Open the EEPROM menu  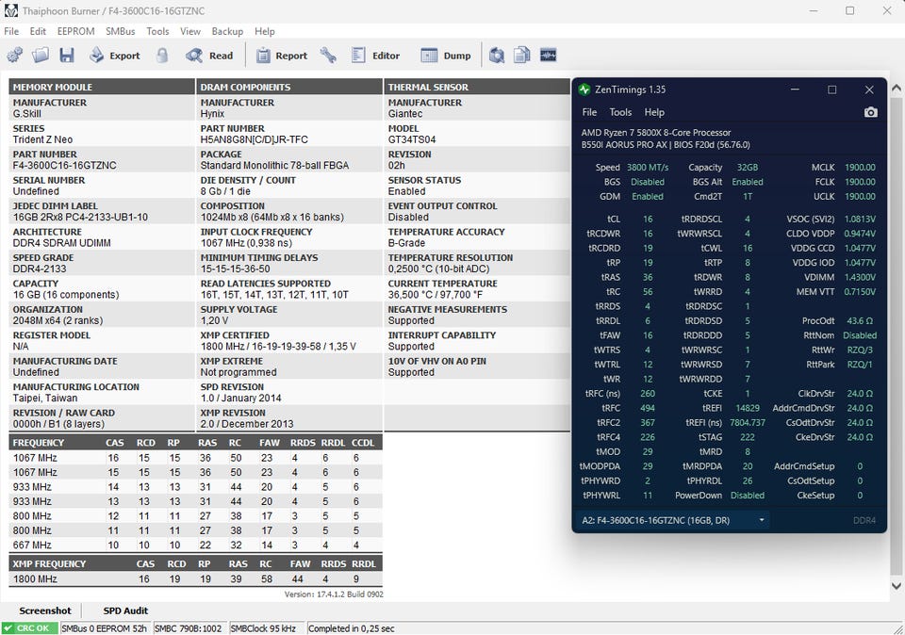[x=75, y=31]
